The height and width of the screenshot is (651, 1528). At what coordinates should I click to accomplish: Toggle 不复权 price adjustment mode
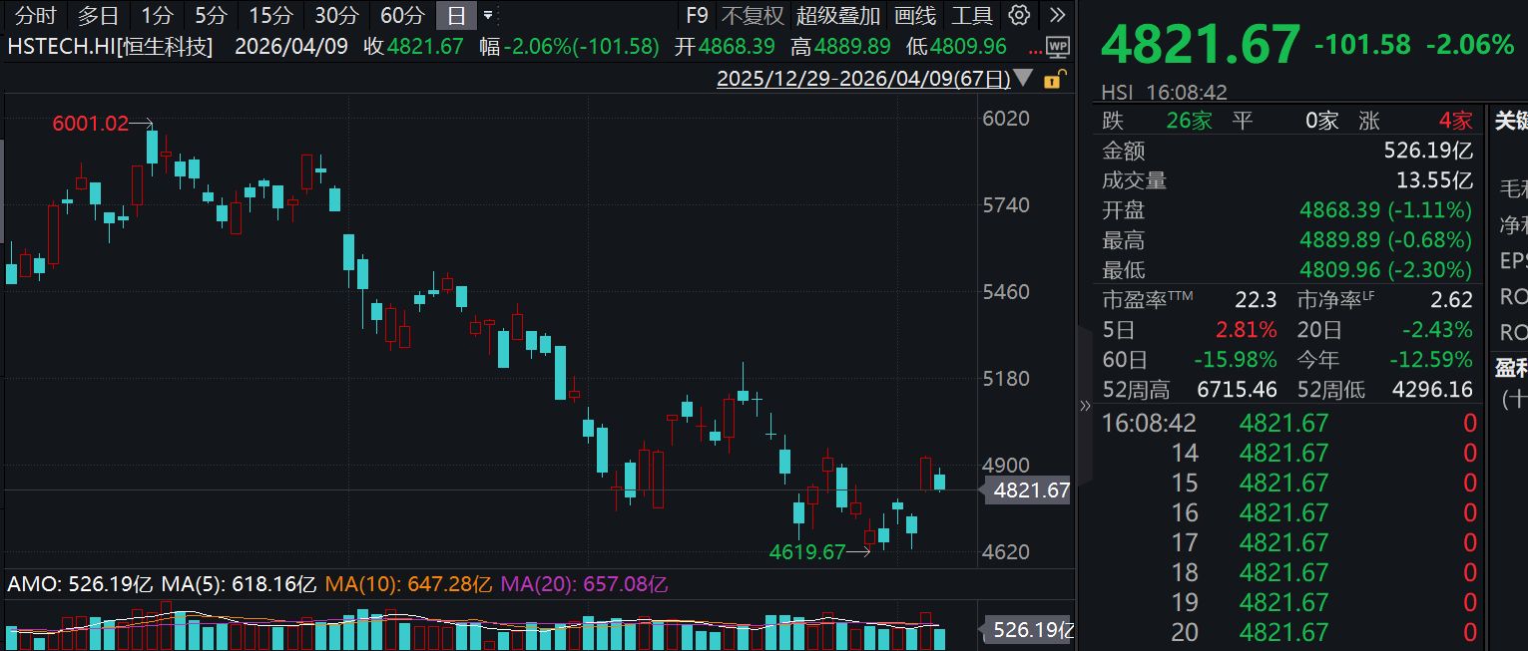click(752, 16)
